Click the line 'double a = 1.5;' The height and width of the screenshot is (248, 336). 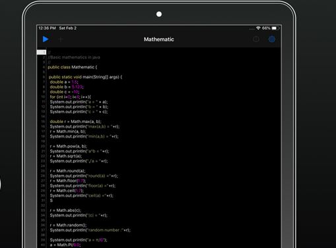(x=64, y=82)
